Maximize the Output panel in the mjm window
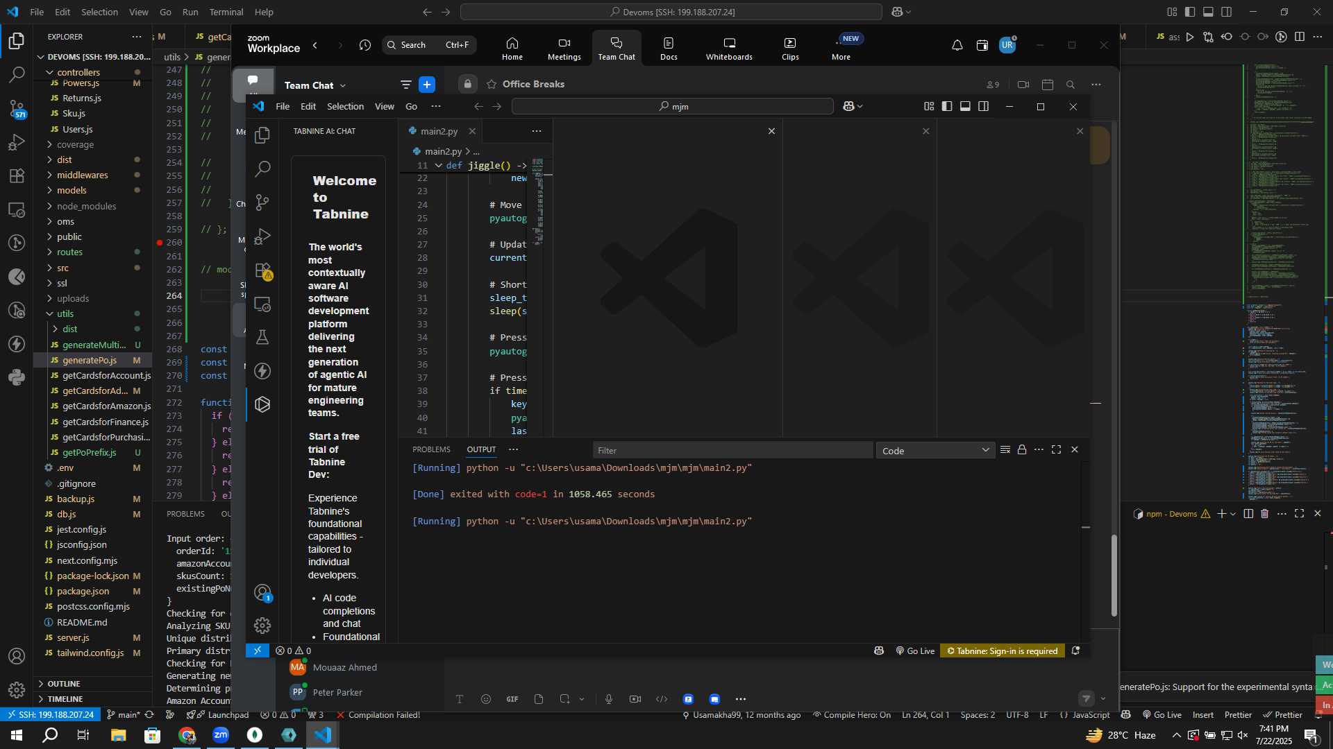This screenshot has width=1333, height=749. coord(1056,450)
